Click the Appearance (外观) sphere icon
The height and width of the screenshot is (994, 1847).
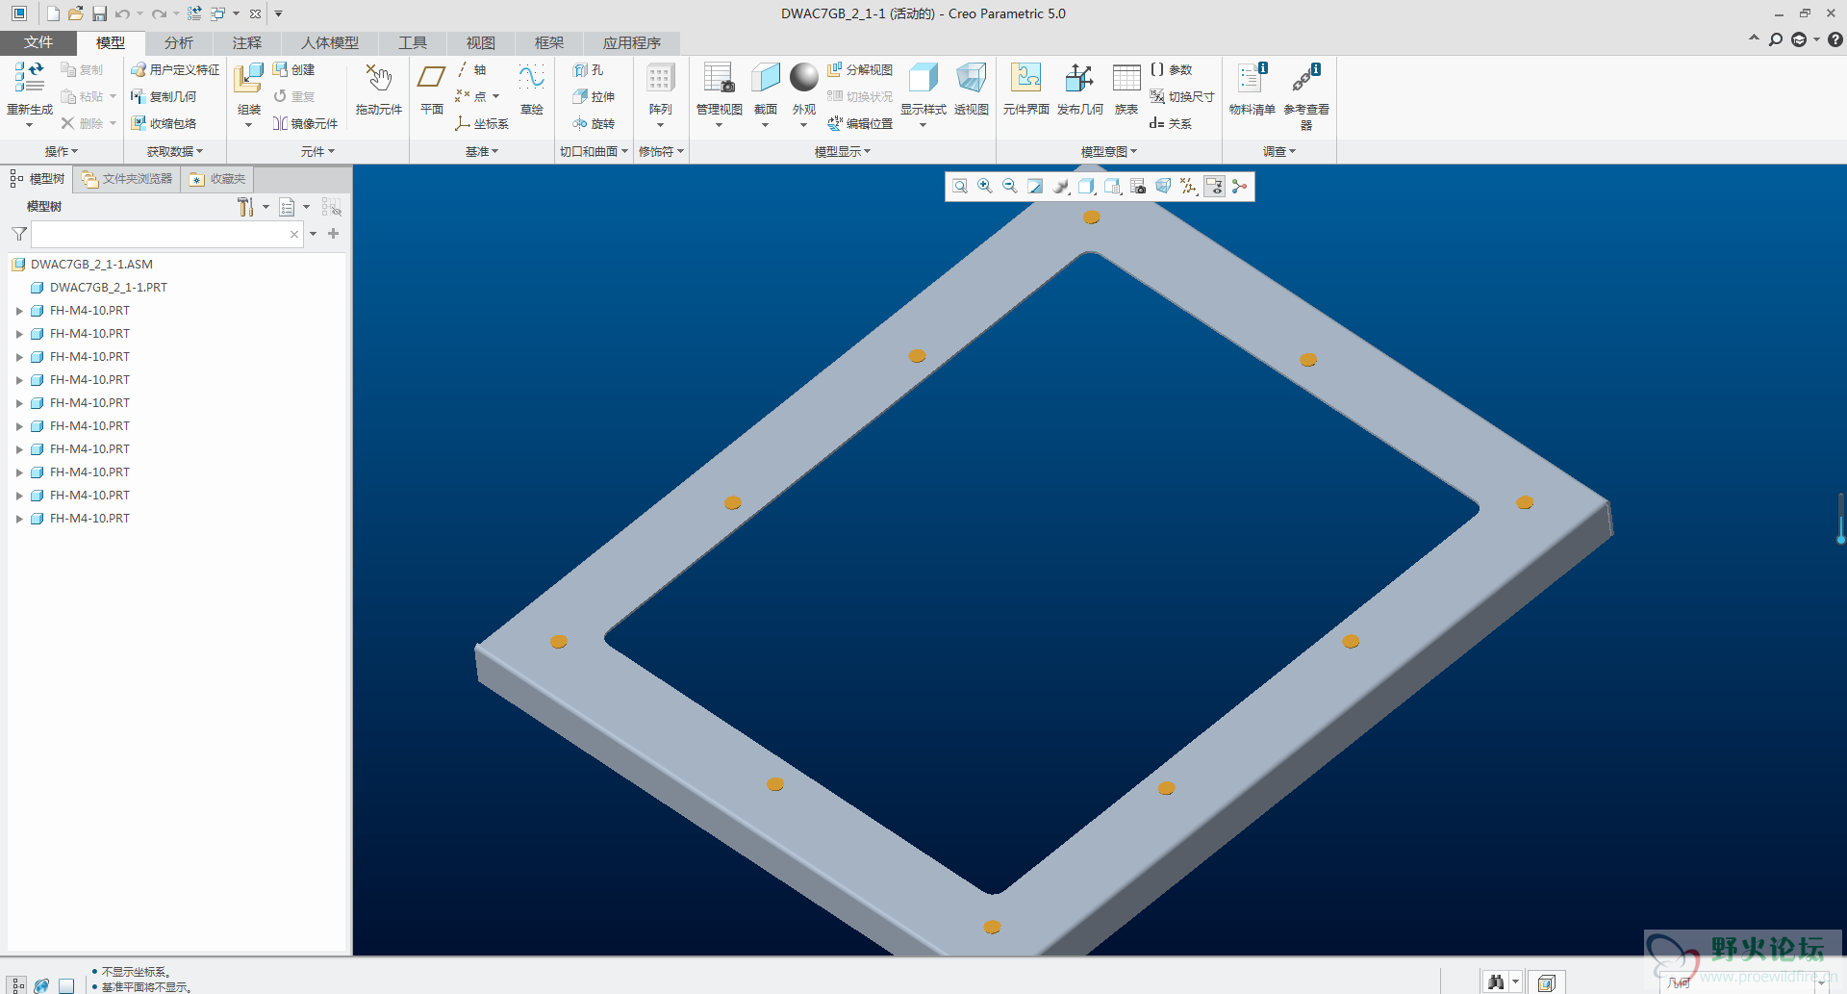[x=804, y=77]
